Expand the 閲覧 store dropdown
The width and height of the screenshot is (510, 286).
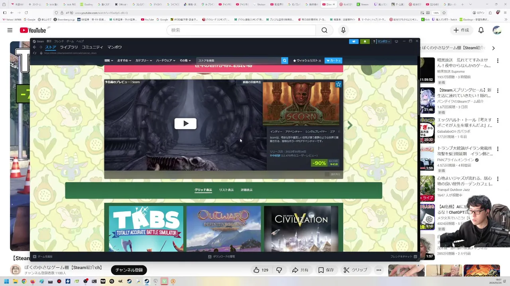coord(109,60)
